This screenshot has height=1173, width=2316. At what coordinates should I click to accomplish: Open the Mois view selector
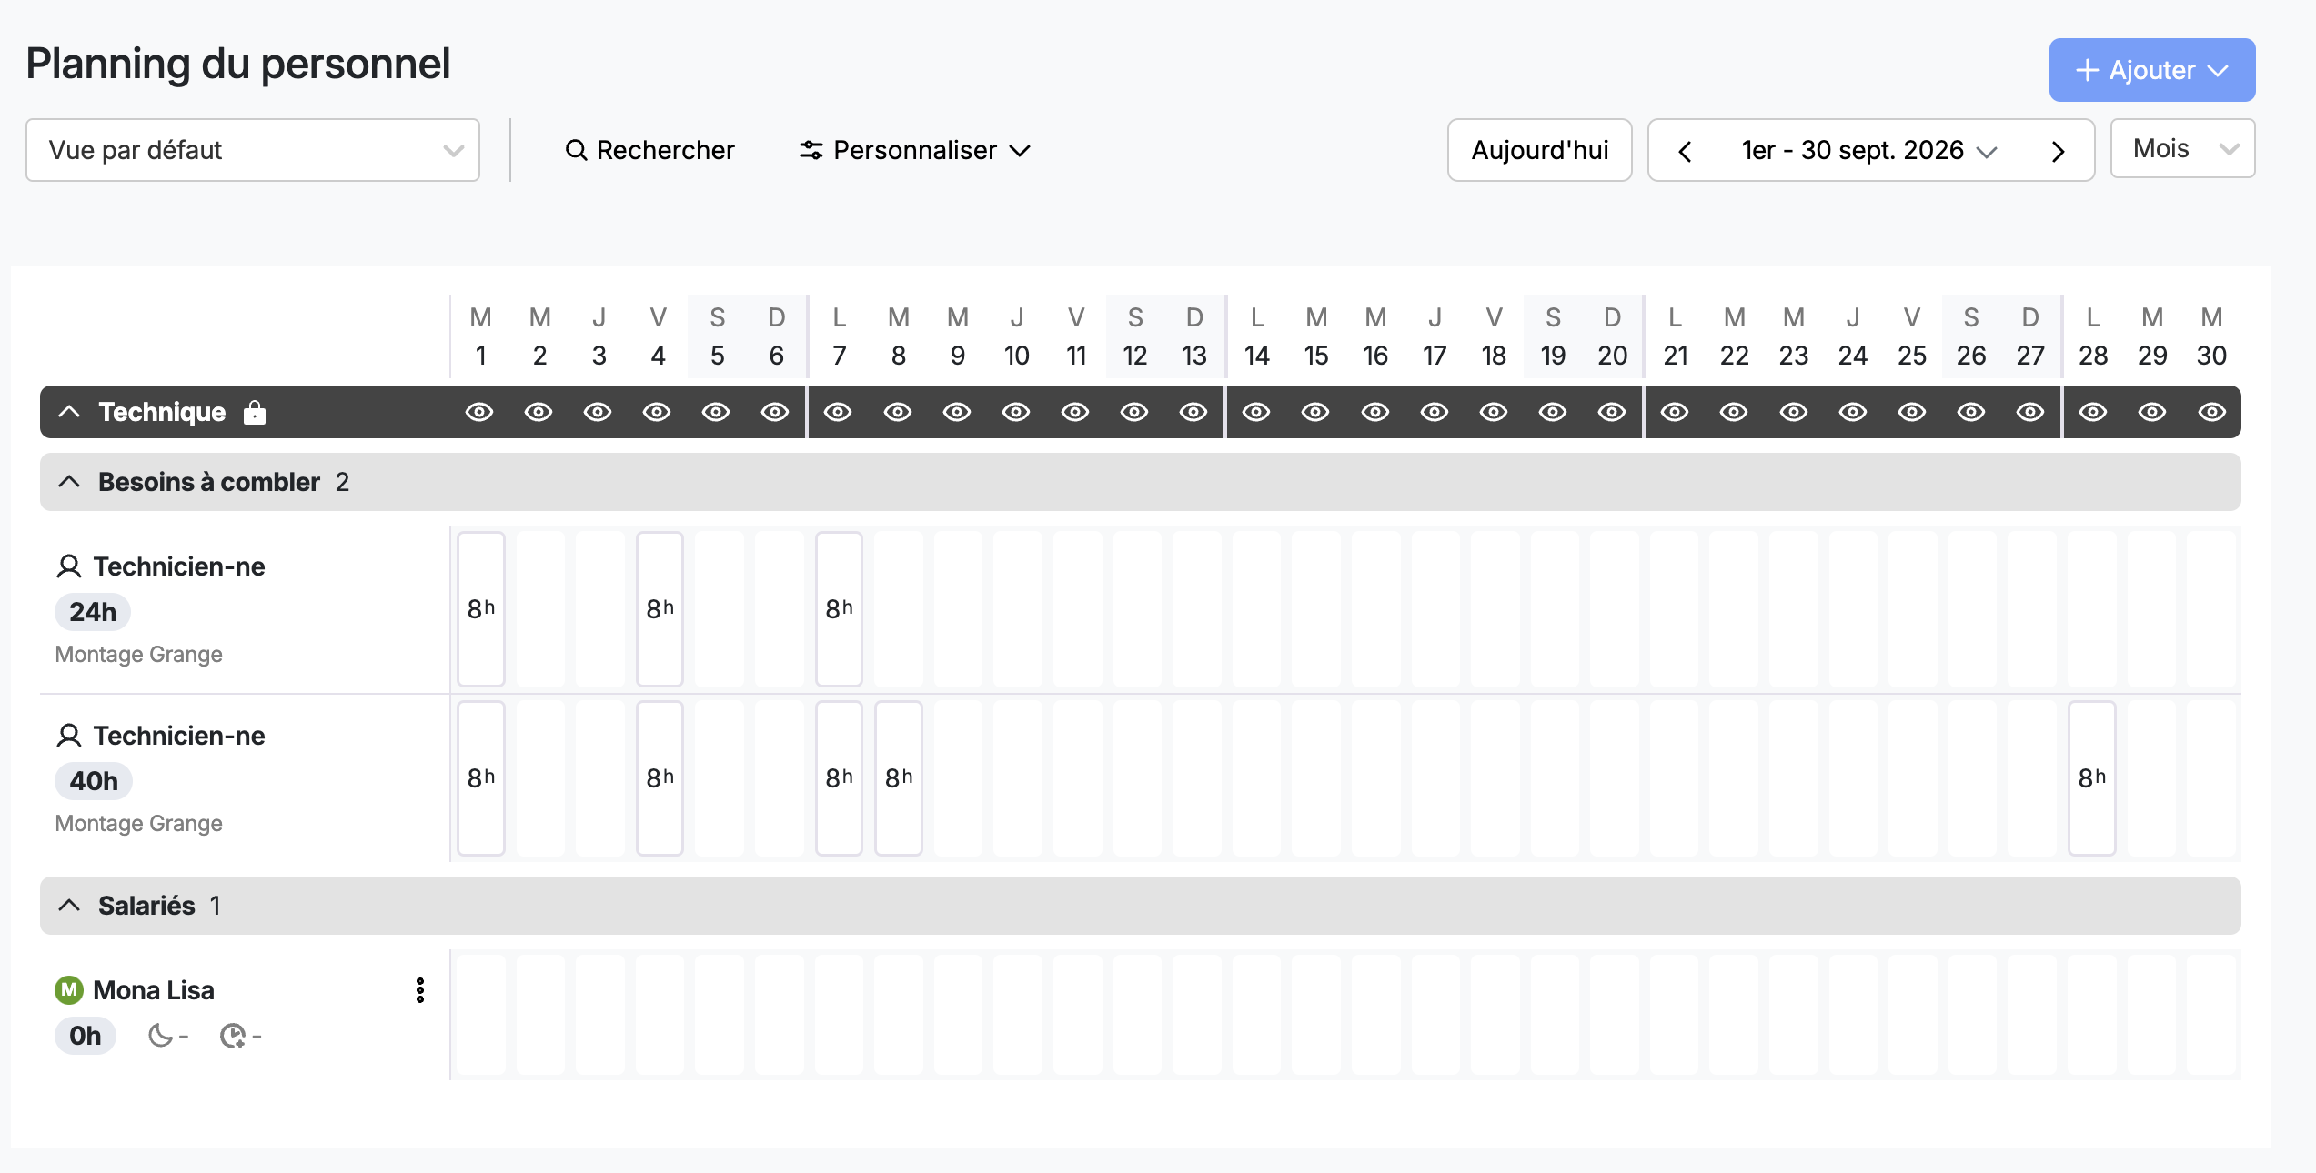[2182, 149]
